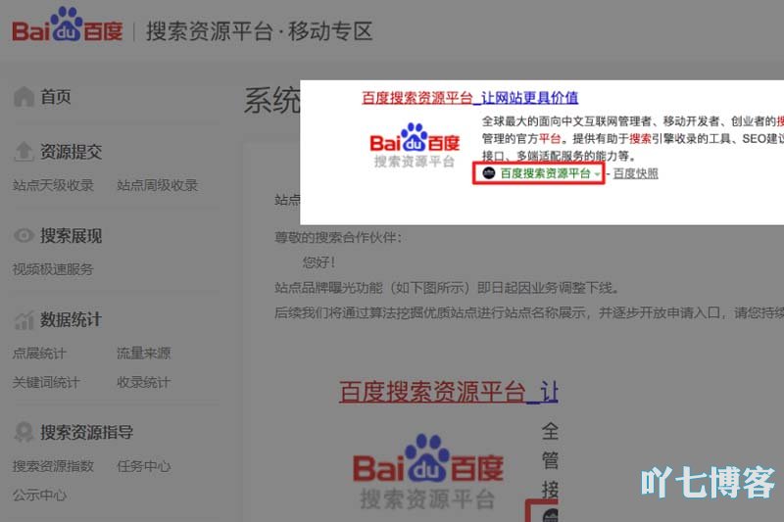This screenshot has width=784, height=522.
Task: Click large red 百度搜索资源平台_让 title below
Action: (x=449, y=392)
